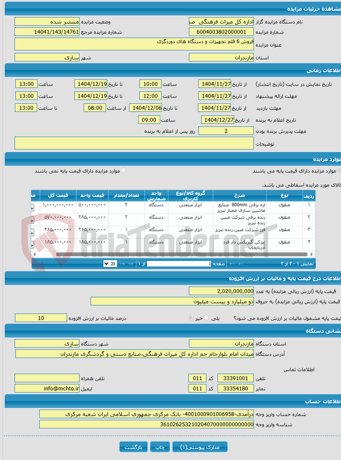Click the empty تلفن همراه field
This screenshot has width=341, height=460.
click(x=47, y=378)
